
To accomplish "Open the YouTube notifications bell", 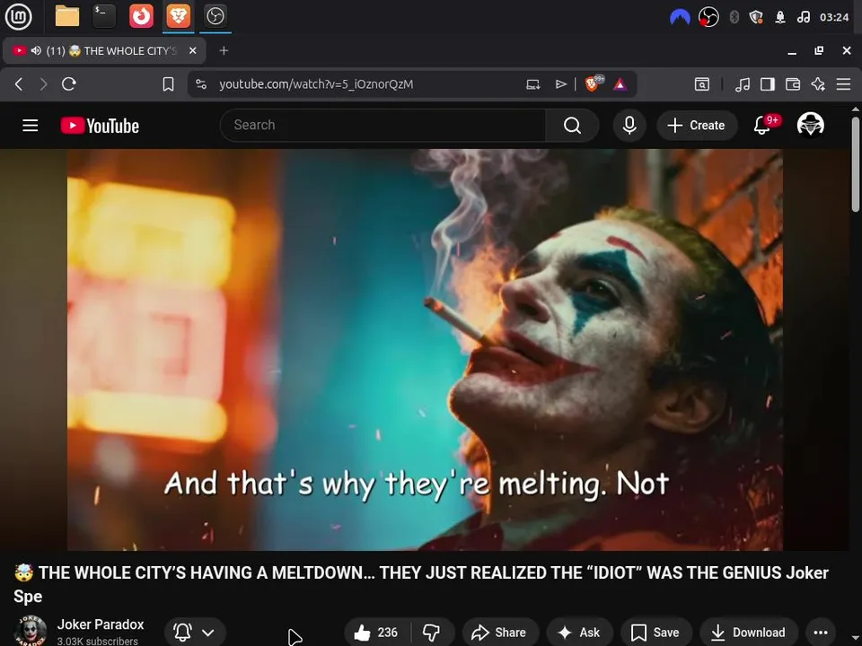I will (x=762, y=126).
